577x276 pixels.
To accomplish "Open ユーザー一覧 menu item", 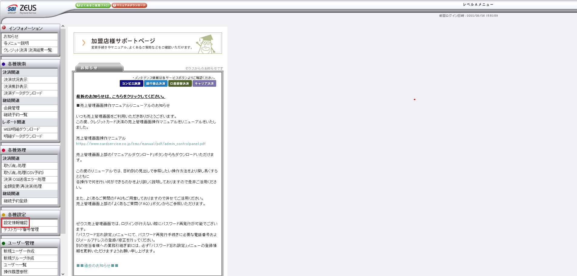I will coord(29,265).
